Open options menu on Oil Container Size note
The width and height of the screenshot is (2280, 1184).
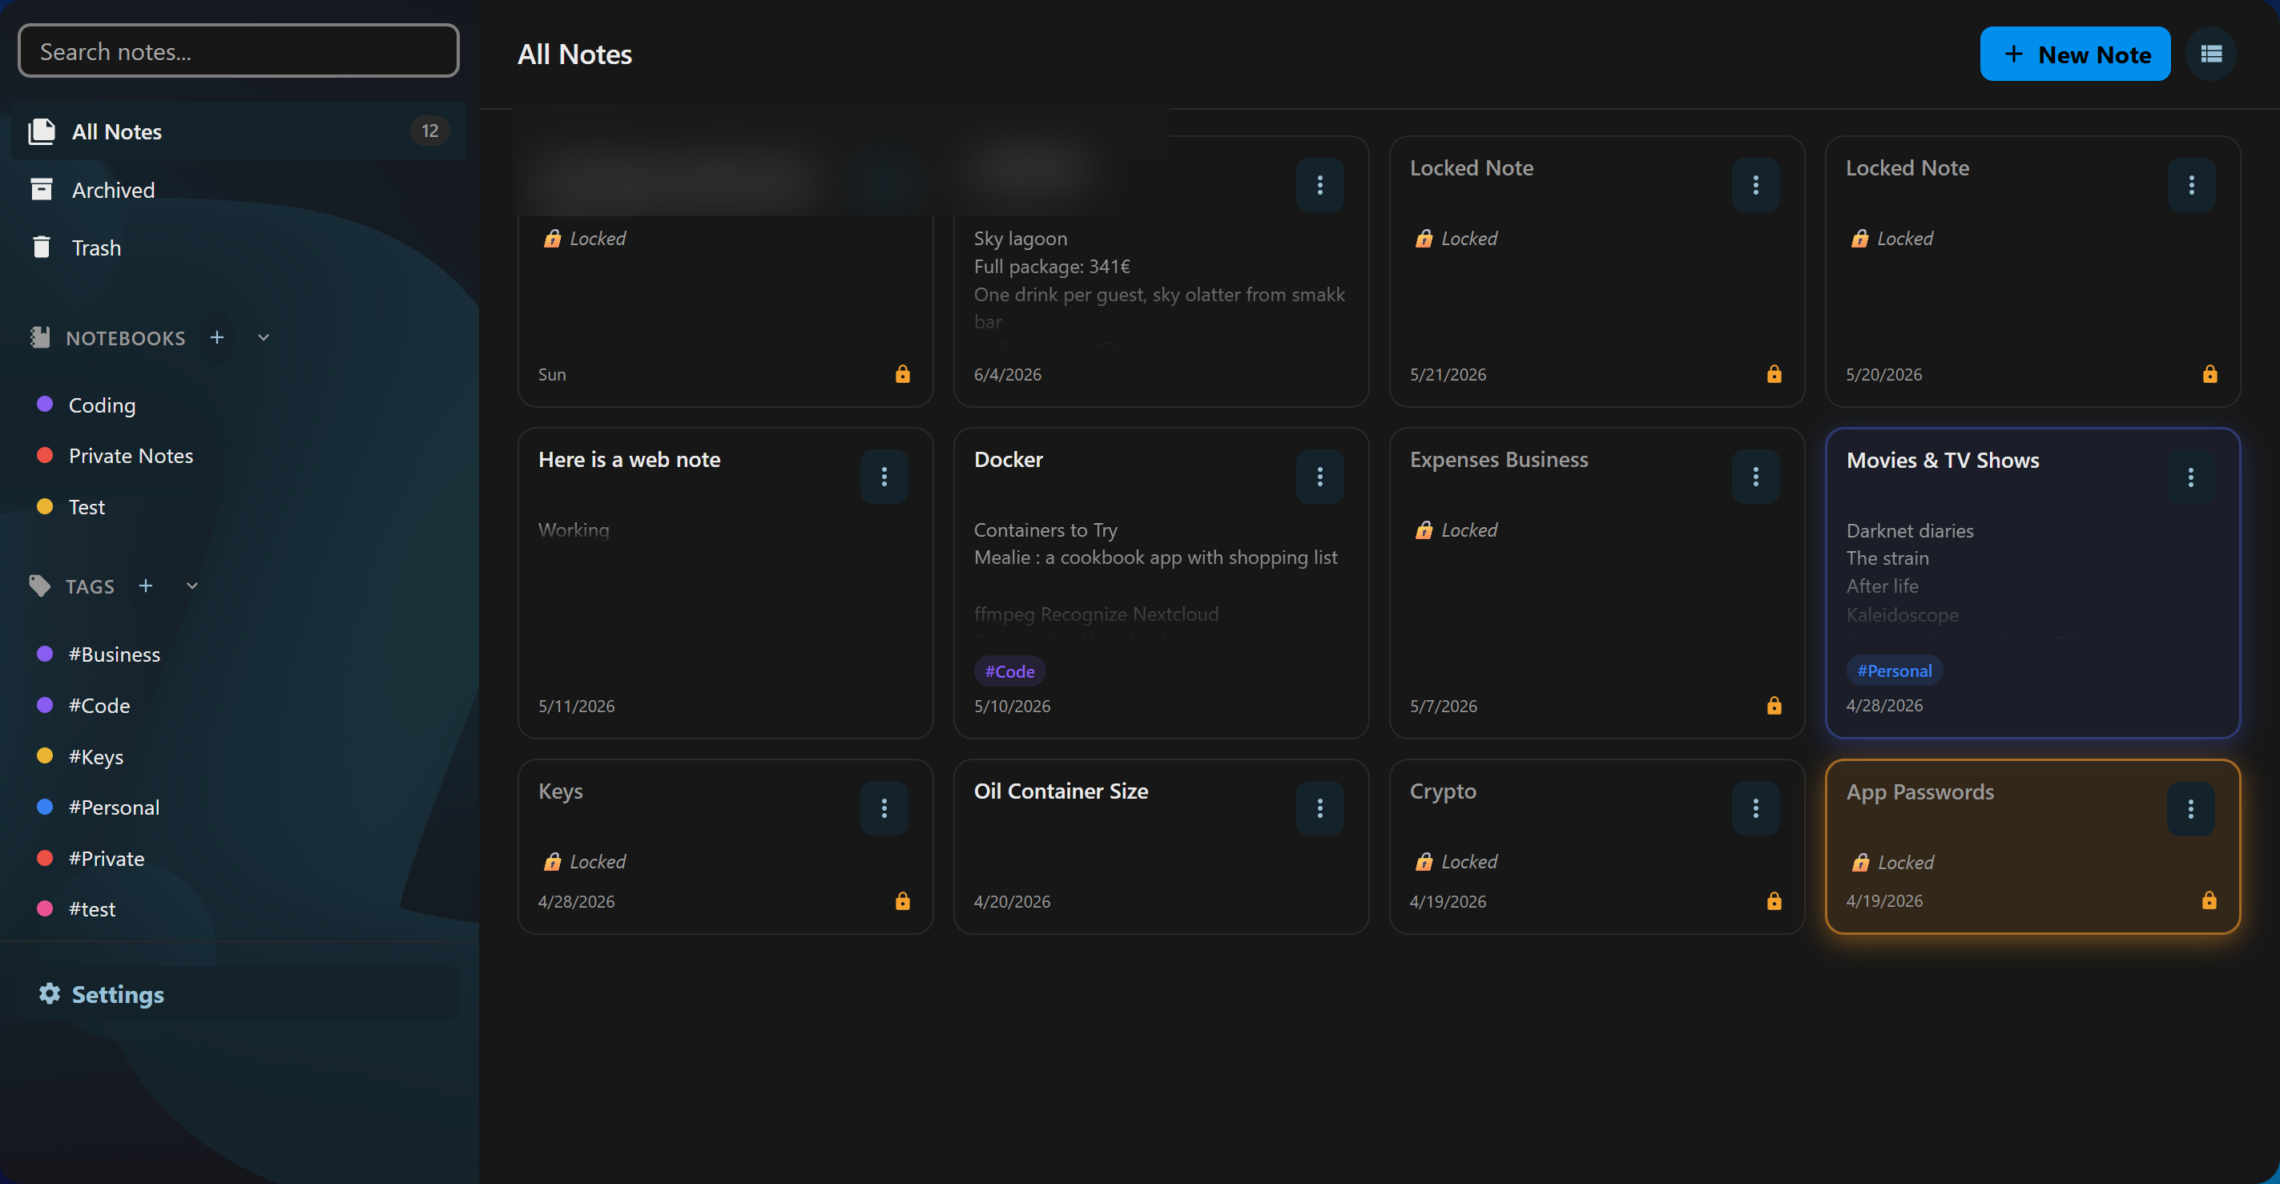click(x=1319, y=808)
